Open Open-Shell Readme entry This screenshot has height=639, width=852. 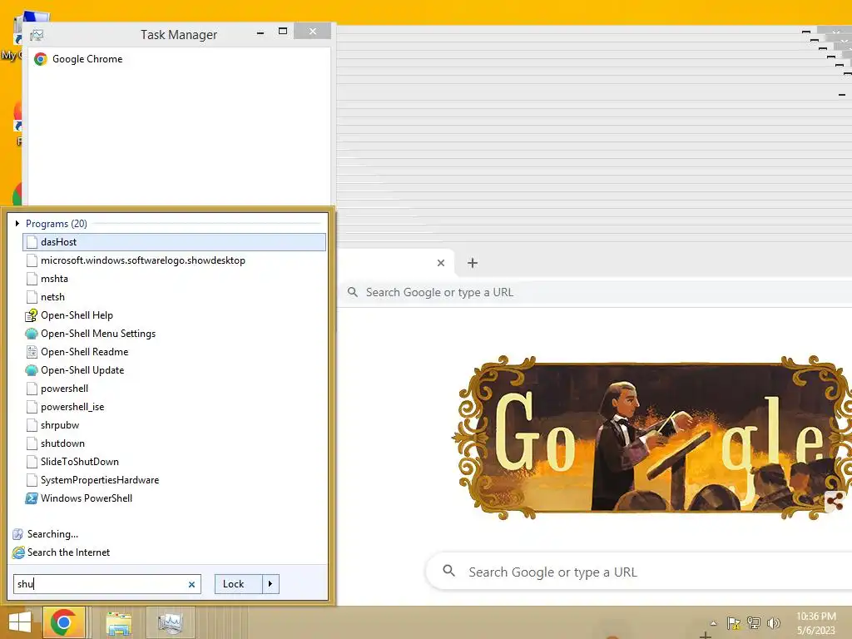pyautogui.click(x=175, y=352)
